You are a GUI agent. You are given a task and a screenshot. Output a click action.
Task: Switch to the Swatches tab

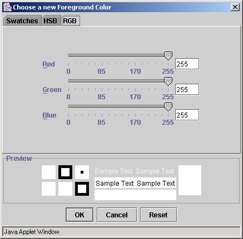22,21
